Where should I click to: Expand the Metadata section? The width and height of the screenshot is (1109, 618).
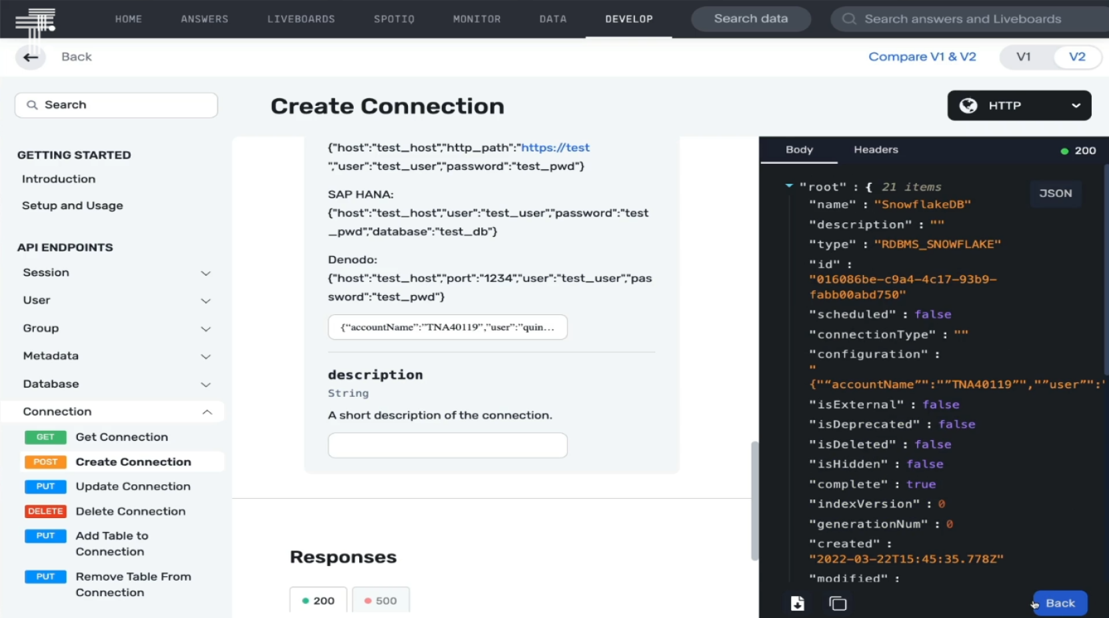click(x=206, y=356)
